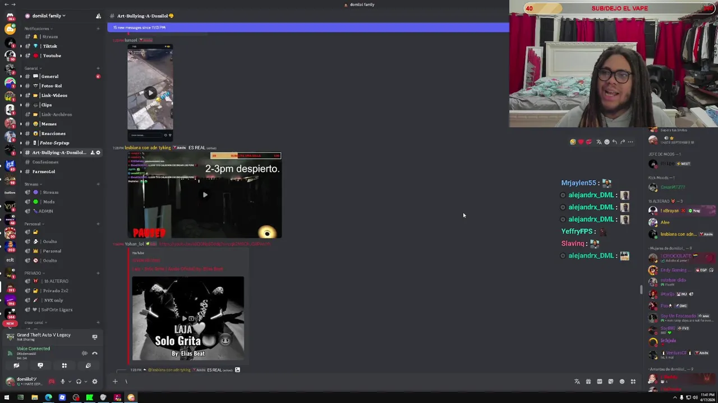
Task: Open more options for the hovered message
Action: coord(630,142)
